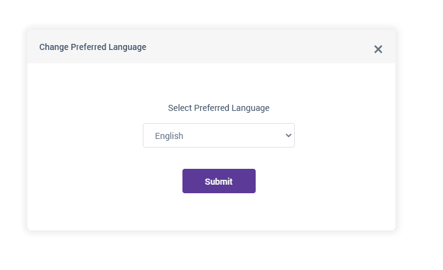Select the English language combo box
The width and height of the screenshot is (443, 270).
tap(218, 135)
